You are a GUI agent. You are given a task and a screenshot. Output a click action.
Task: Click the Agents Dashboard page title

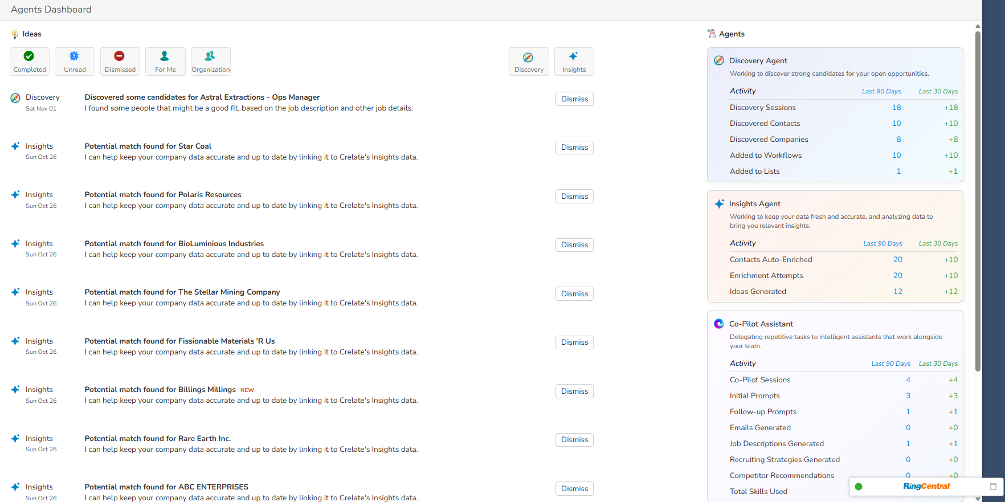[x=51, y=10]
